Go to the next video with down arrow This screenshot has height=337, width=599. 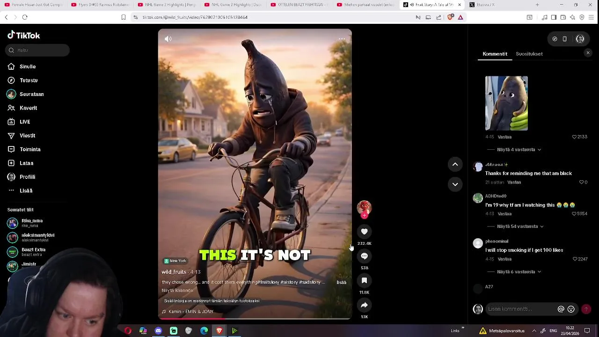tap(455, 184)
